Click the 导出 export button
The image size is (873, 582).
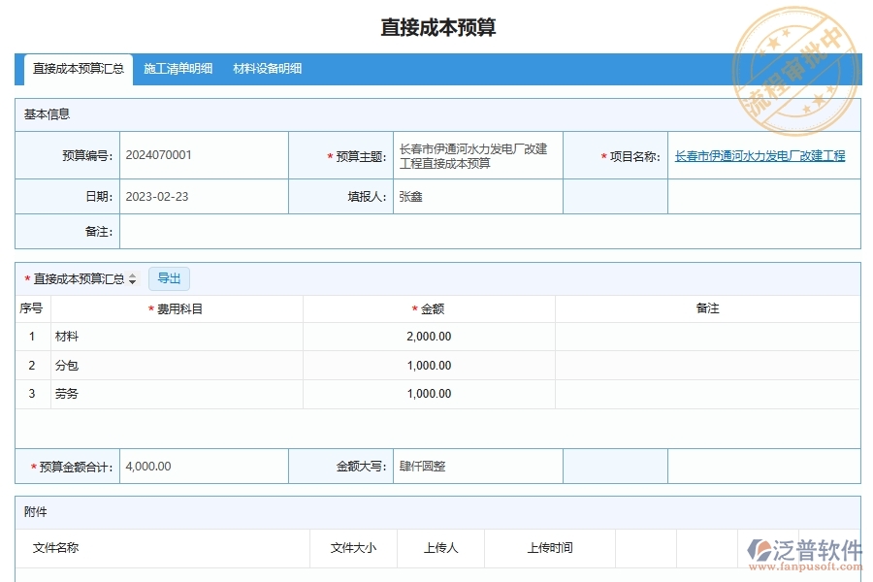169,278
